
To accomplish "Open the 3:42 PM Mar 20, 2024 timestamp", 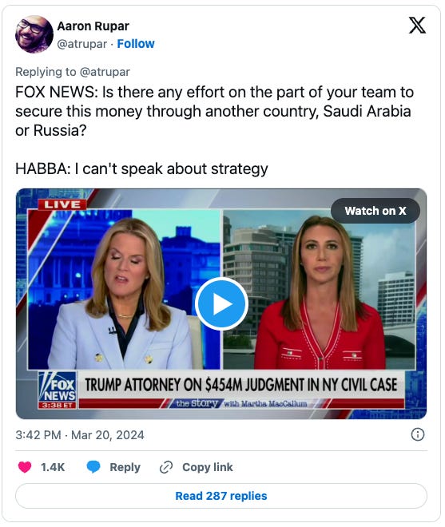I will (80, 435).
